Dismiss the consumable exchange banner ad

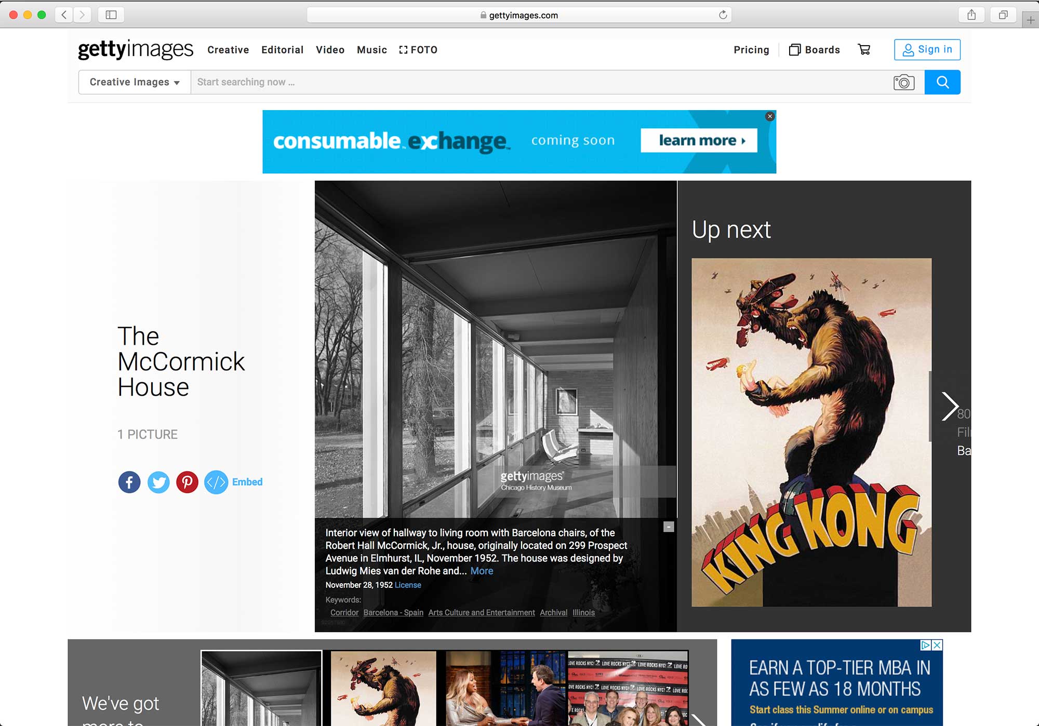pos(769,116)
